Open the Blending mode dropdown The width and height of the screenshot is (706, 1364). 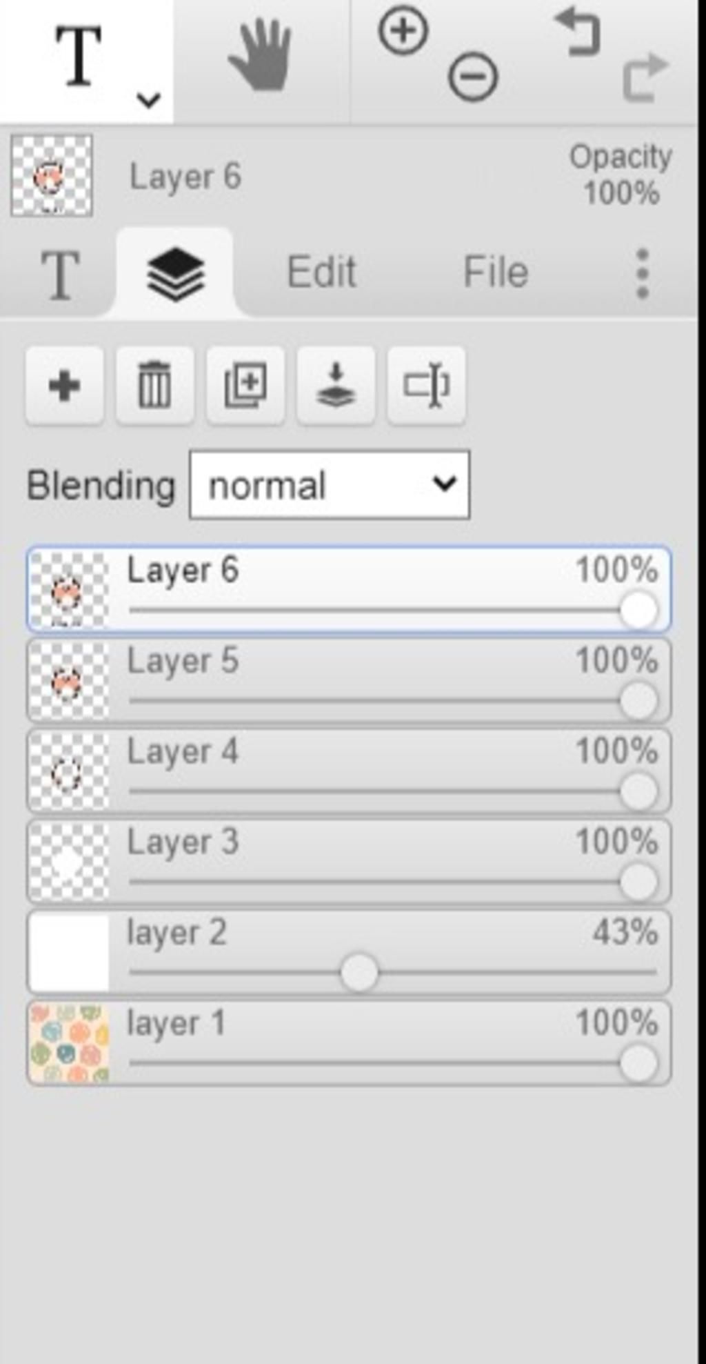[x=330, y=485]
